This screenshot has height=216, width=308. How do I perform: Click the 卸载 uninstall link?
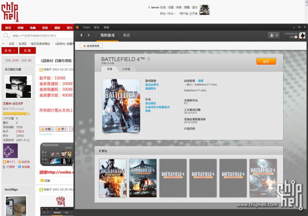[x=148, y=111]
